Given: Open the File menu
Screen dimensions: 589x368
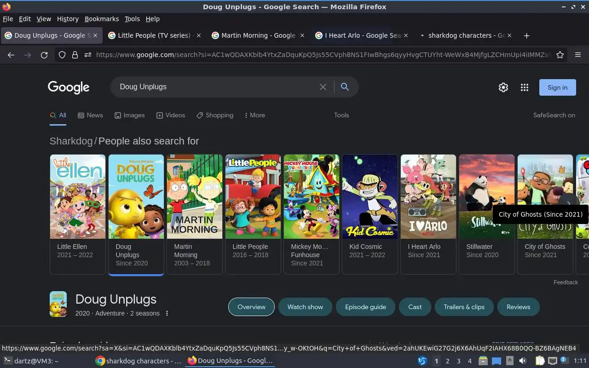Looking at the screenshot, I should [8, 19].
